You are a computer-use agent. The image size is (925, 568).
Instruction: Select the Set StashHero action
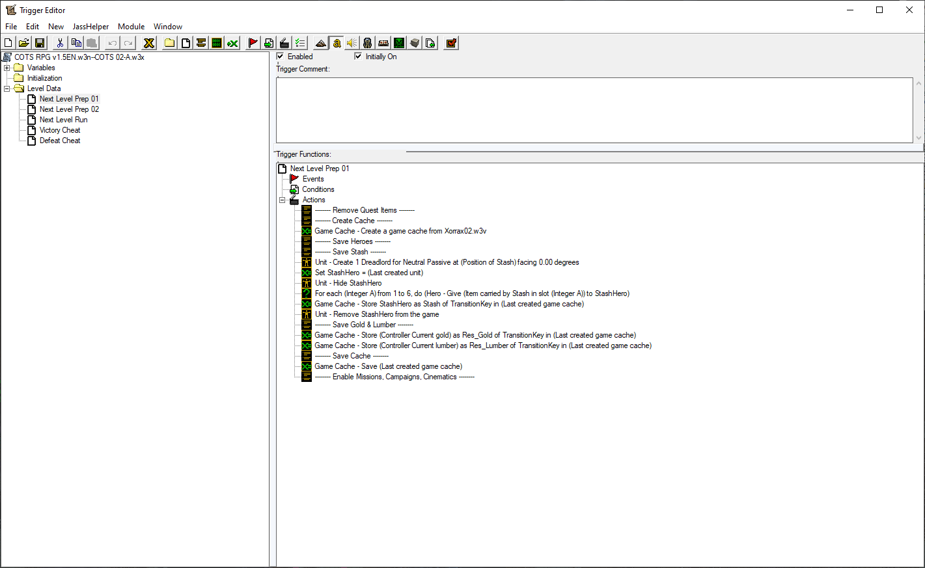pyautogui.click(x=369, y=273)
